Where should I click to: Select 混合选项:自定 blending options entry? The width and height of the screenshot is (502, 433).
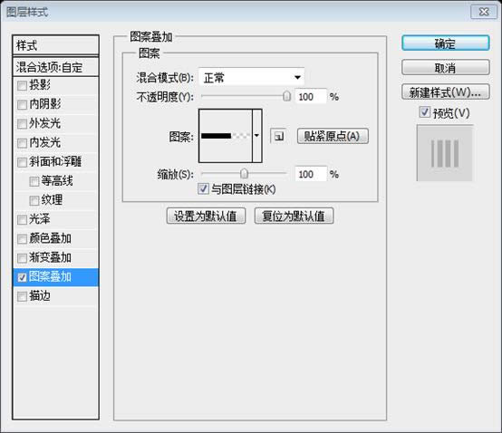(55, 67)
